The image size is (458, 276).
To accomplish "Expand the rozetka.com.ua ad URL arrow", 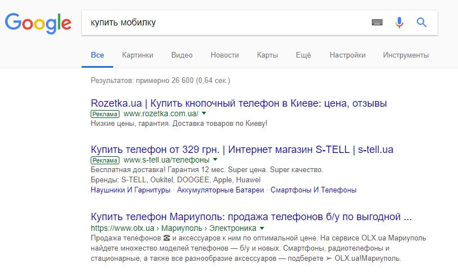I will (x=204, y=113).
